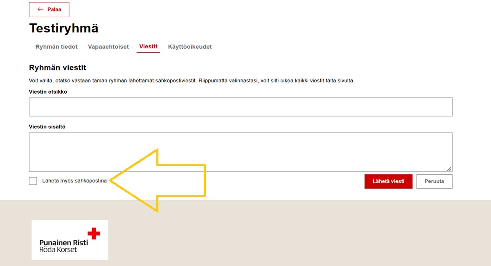Go back with the Palaa button
Viewport: 491px width, 266px height.
pyautogui.click(x=49, y=10)
